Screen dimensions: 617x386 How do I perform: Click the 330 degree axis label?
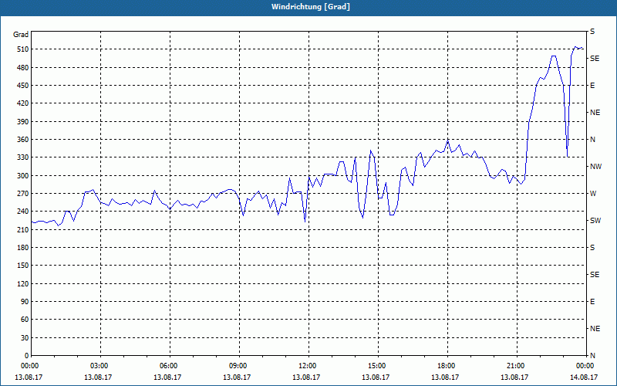(22, 157)
